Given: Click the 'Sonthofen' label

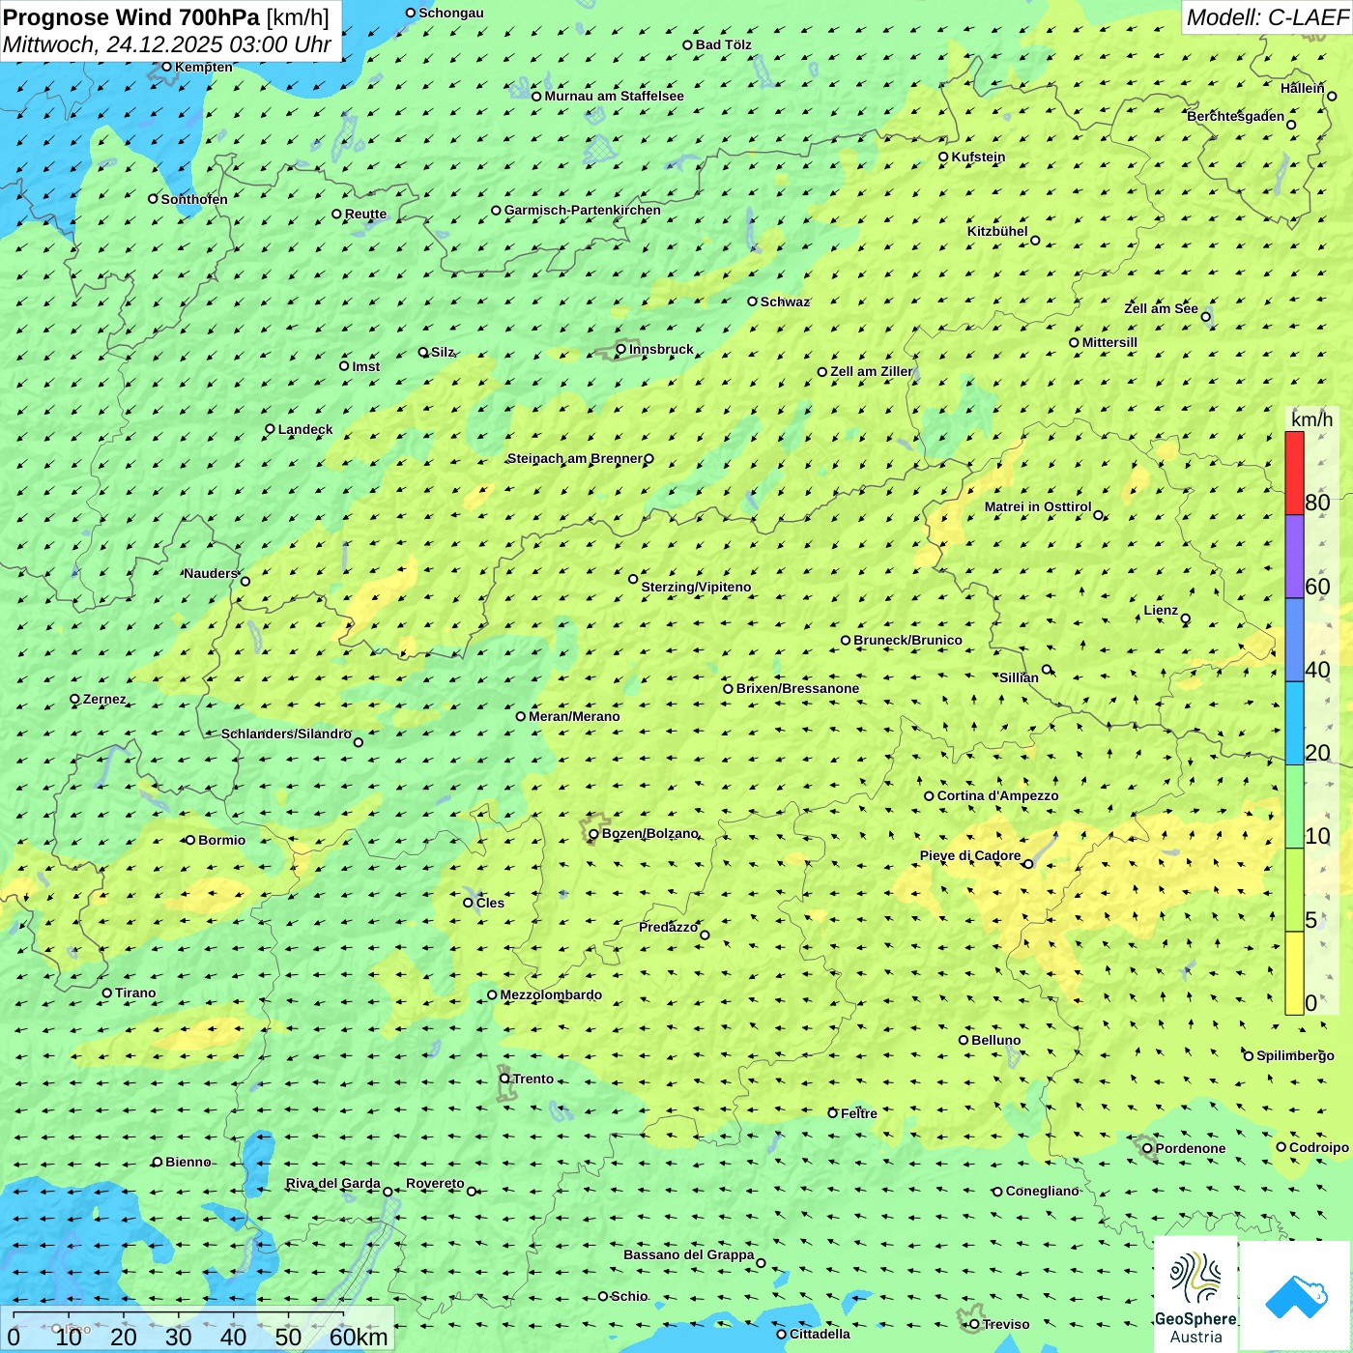Looking at the screenshot, I should [x=194, y=199].
